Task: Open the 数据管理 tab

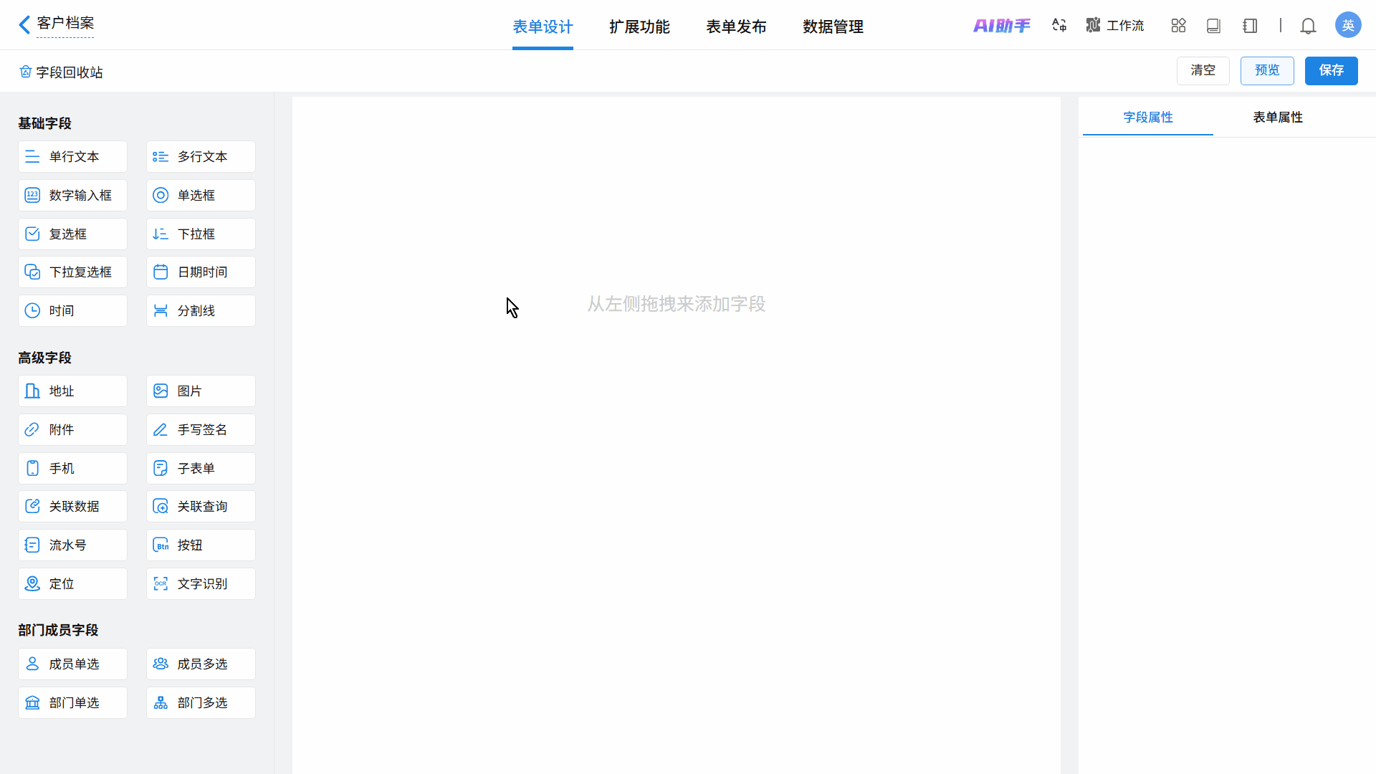Action: coord(833,27)
